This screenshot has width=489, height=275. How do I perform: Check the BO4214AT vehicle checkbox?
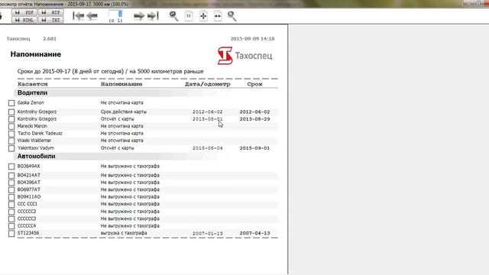click(11, 176)
